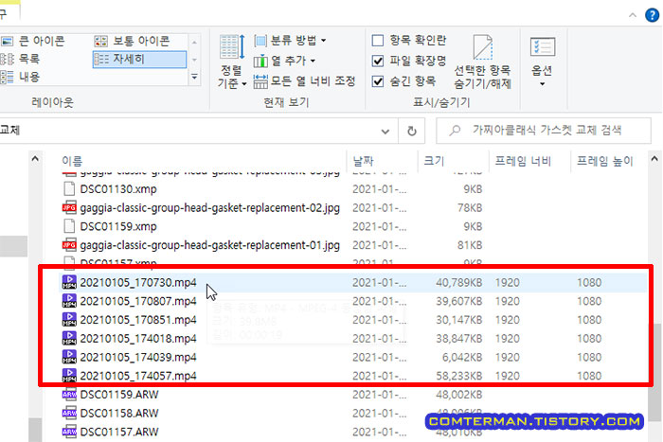Open the Help question mark icon

tap(652, 15)
